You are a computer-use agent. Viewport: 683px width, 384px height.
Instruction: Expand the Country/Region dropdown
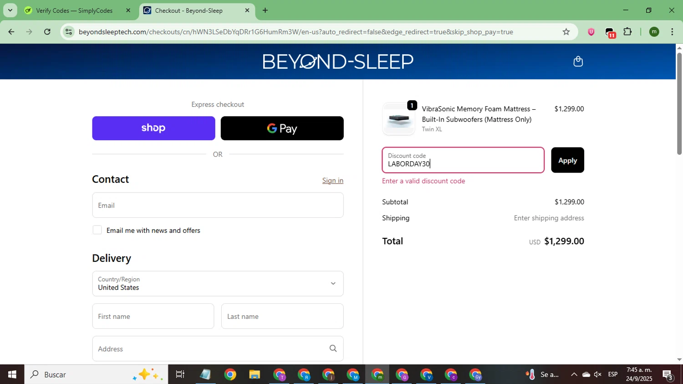point(218,283)
